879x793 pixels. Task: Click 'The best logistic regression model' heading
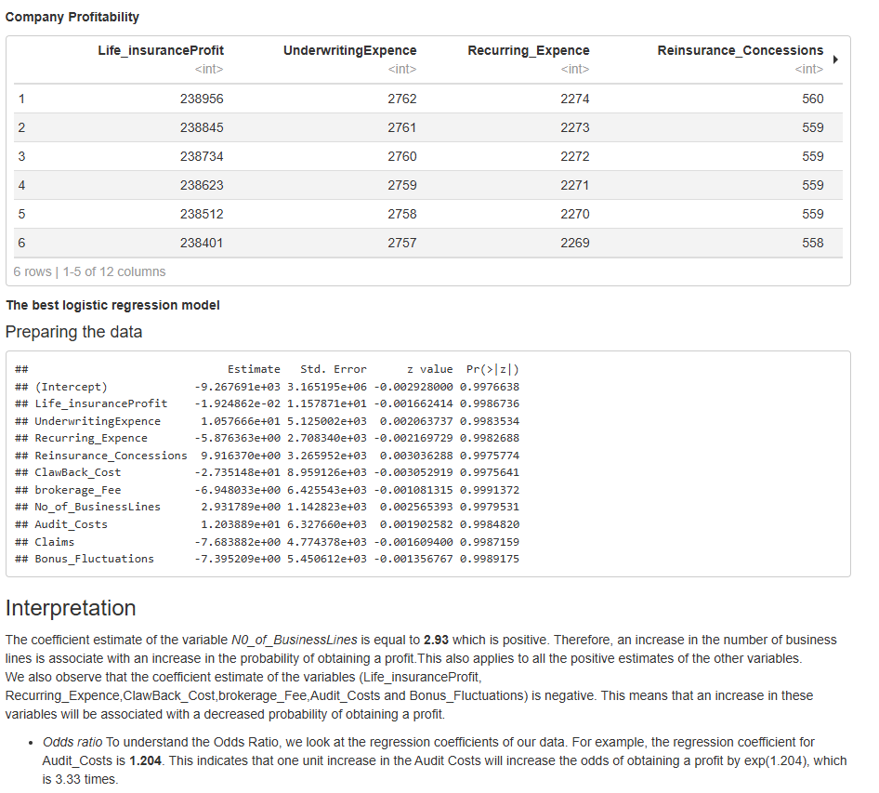pyautogui.click(x=112, y=305)
